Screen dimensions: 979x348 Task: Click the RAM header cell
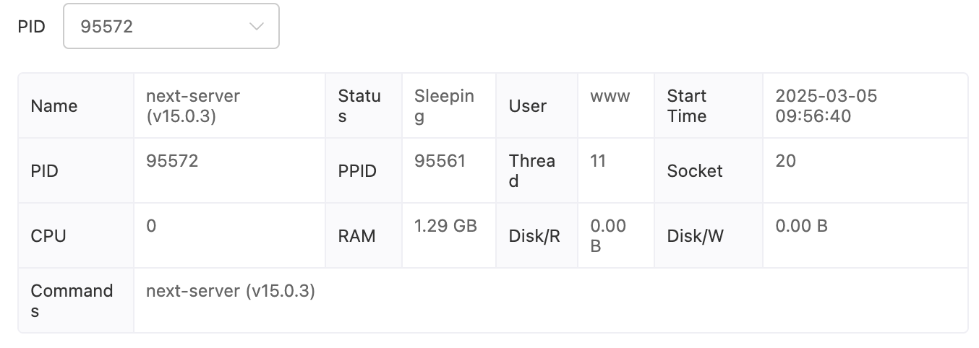tap(357, 236)
